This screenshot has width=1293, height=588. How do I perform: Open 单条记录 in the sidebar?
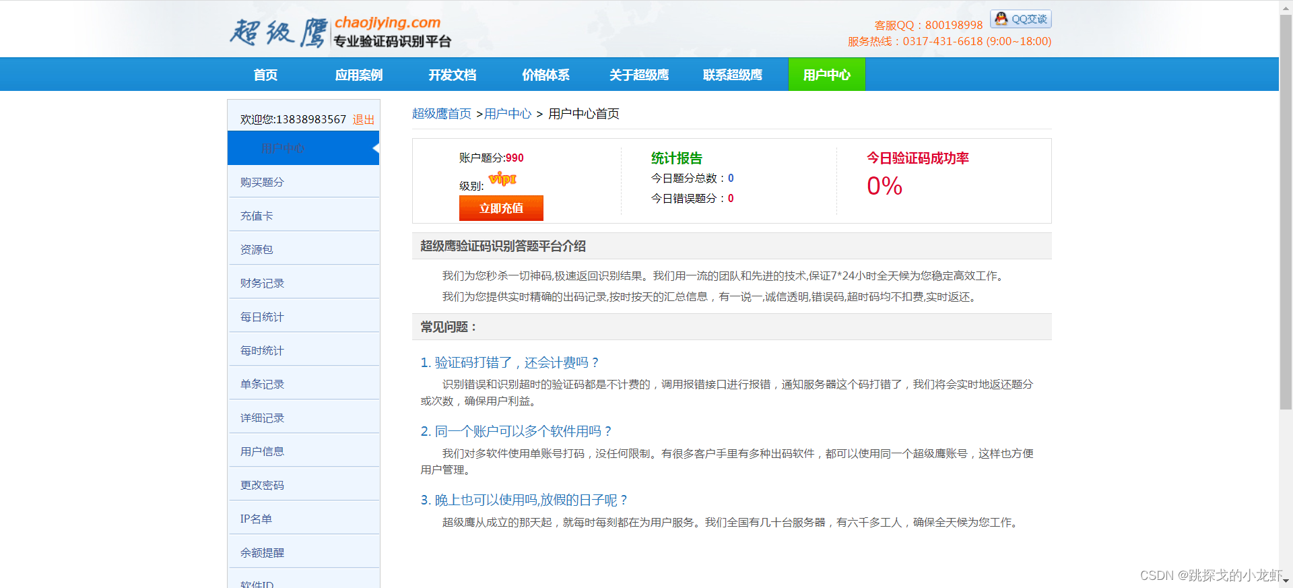tap(304, 384)
